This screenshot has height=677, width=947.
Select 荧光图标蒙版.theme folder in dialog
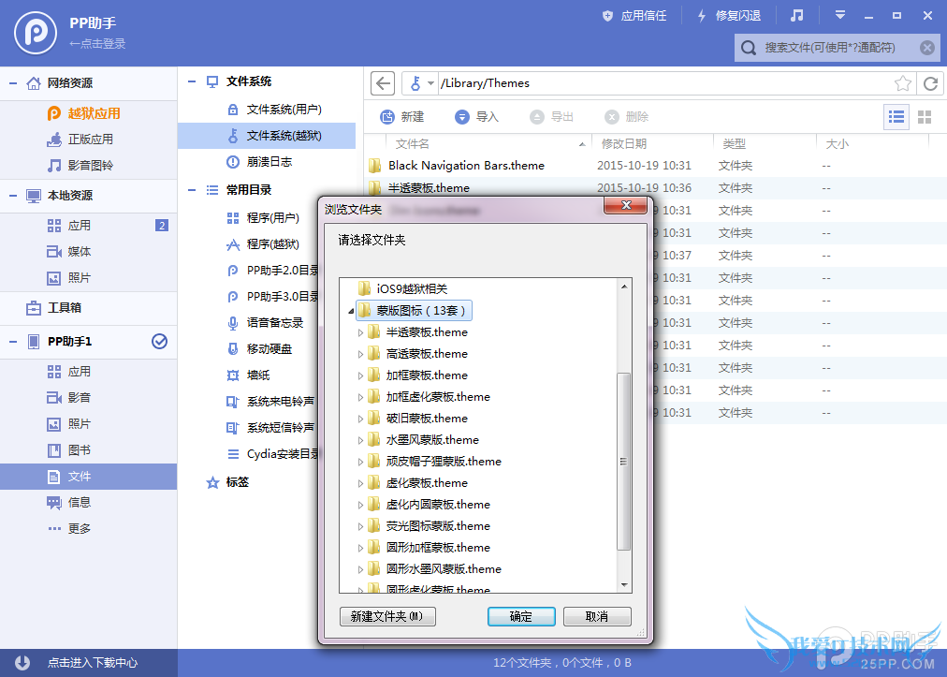tap(429, 526)
